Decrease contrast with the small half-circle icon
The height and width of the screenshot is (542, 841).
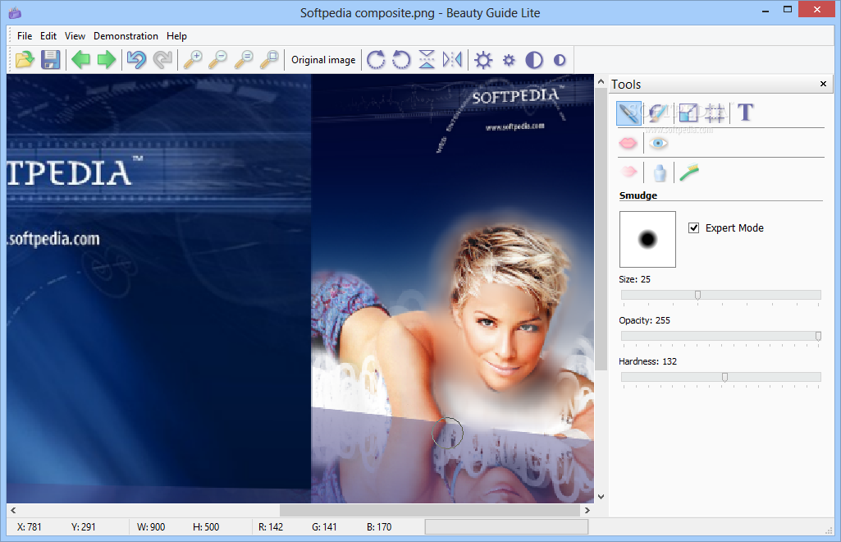[x=560, y=60]
